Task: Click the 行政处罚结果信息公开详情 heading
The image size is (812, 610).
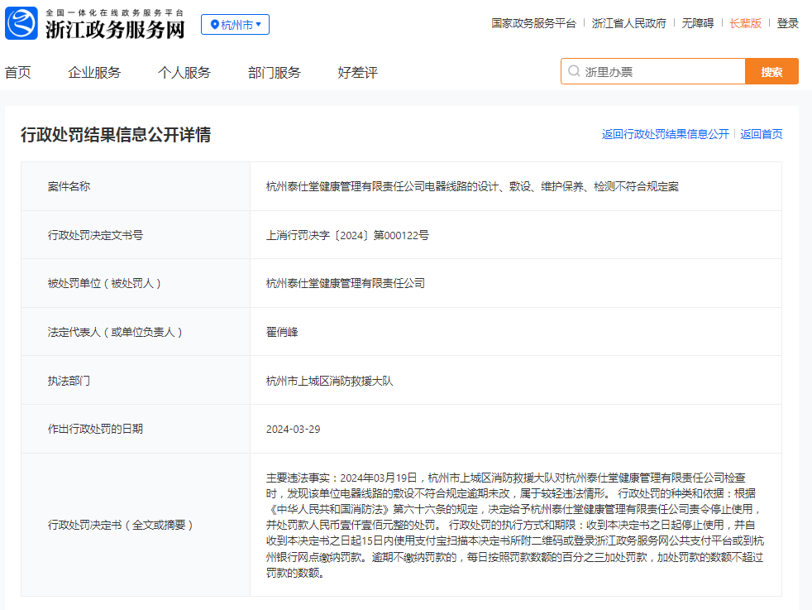Action: pos(116,135)
